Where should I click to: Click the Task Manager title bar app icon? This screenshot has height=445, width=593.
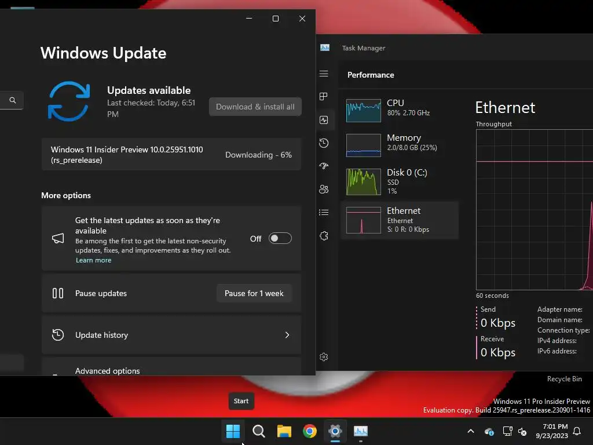coord(325,48)
